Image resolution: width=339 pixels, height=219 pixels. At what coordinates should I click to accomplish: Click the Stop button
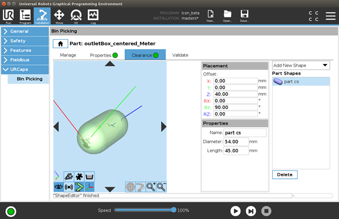click(266, 211)
